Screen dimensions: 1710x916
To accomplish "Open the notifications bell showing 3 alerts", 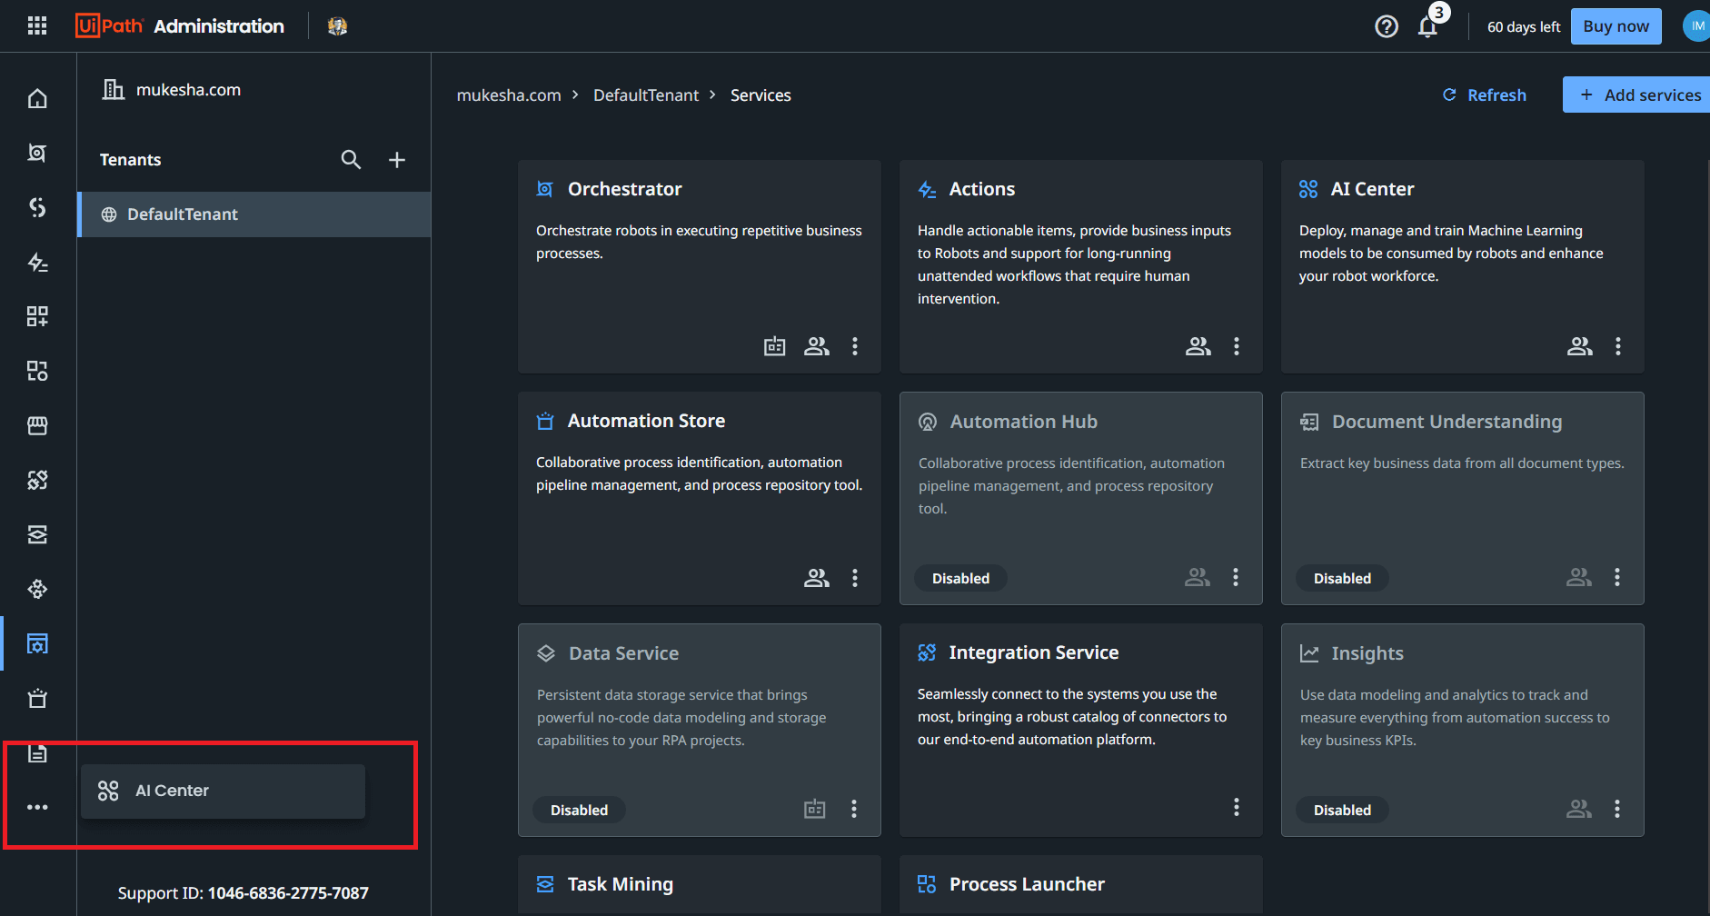I will 1427,28.
